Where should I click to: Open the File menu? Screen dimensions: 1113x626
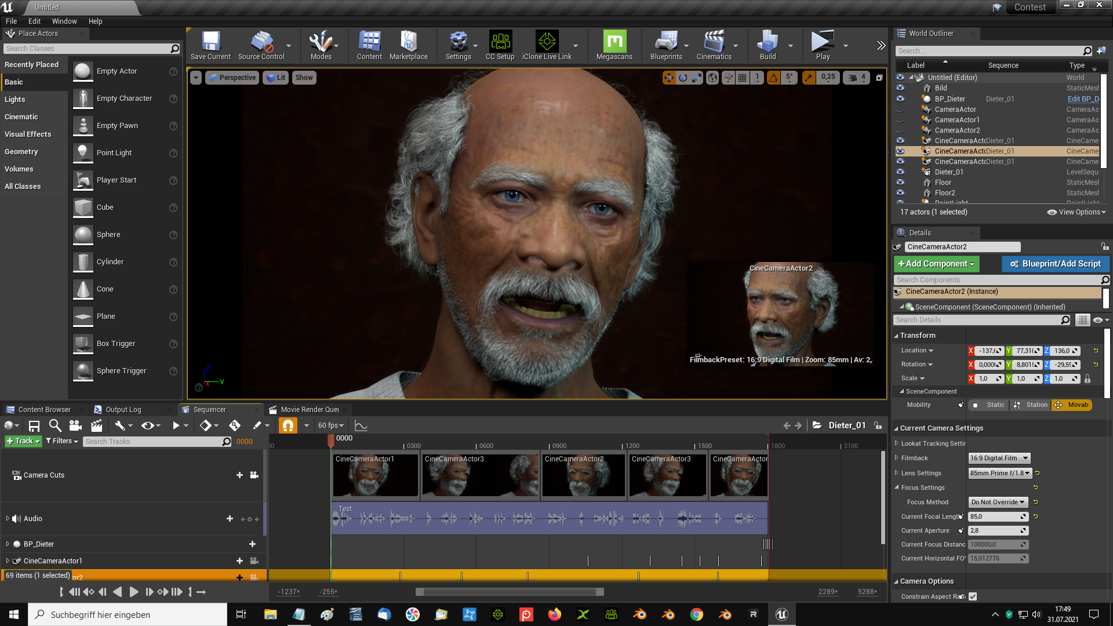pyautogui.click(x=11, y=21)
